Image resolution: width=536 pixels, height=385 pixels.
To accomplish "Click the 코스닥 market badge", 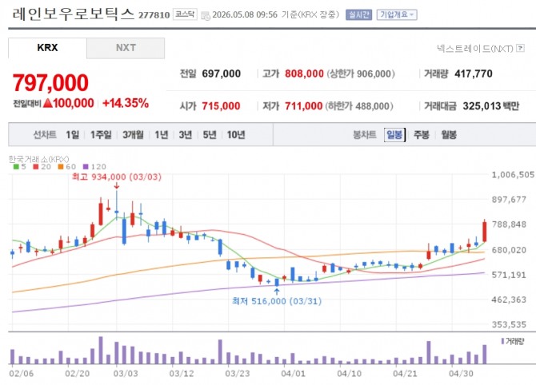I will tap(185, 14).
